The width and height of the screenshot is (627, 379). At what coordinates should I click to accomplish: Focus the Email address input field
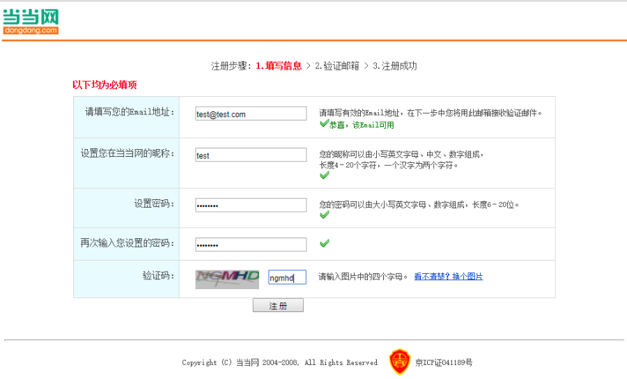(x=251, y=114)
